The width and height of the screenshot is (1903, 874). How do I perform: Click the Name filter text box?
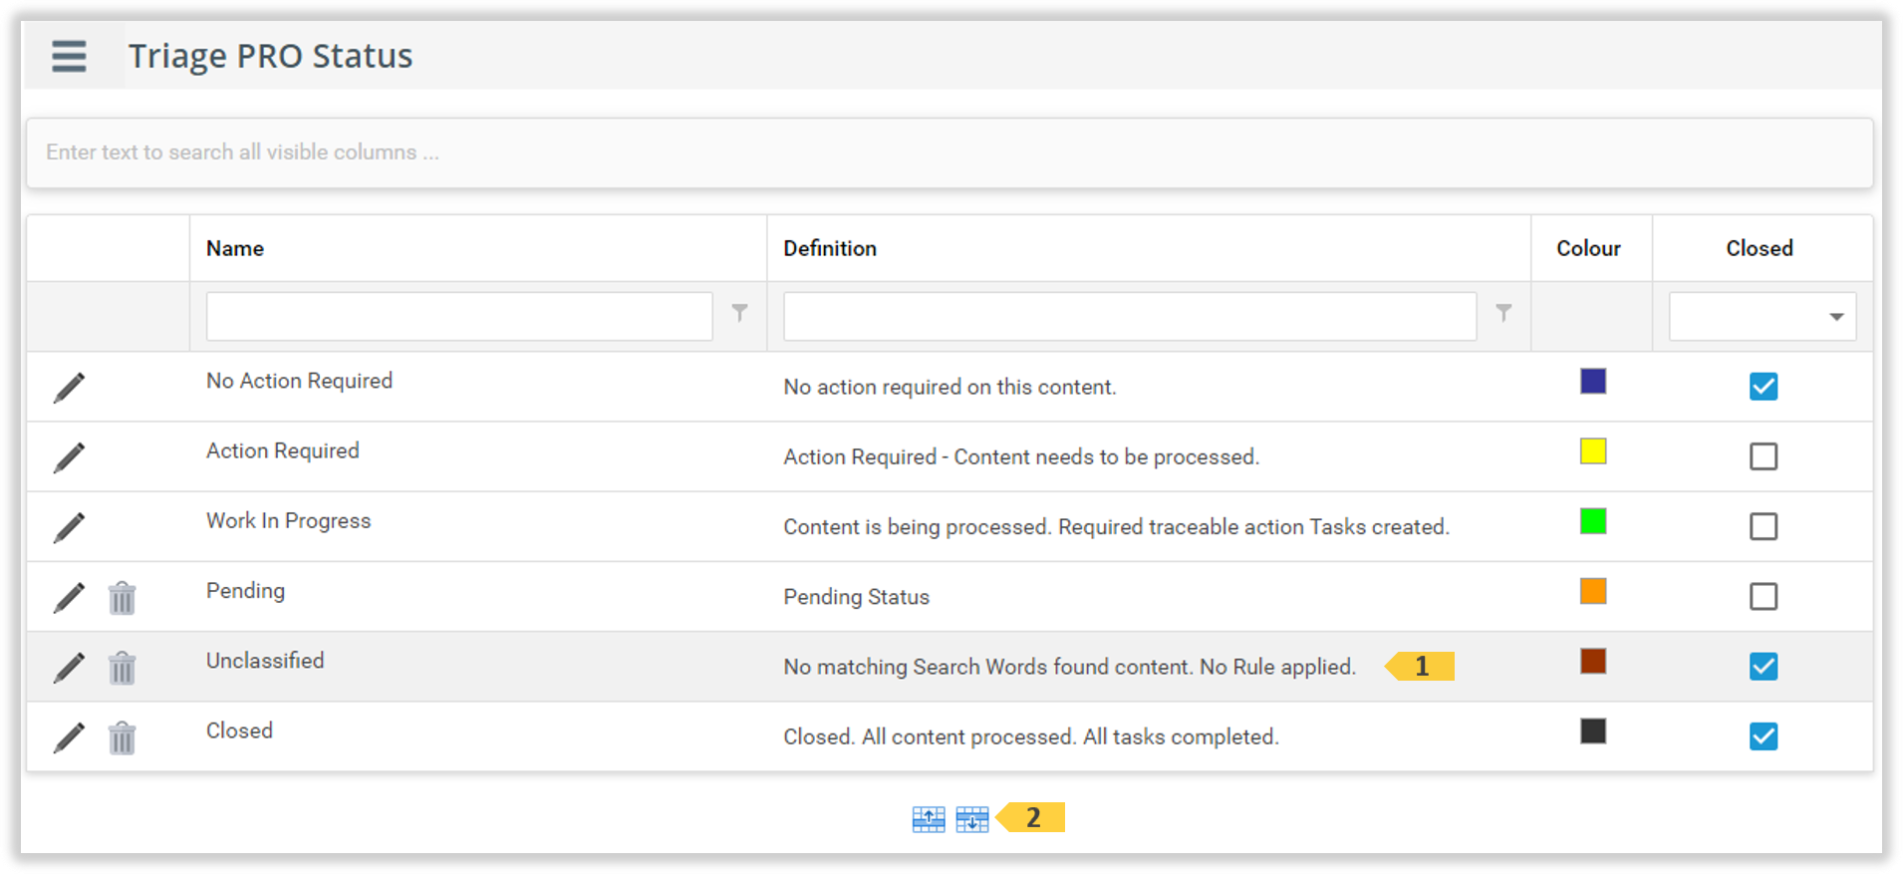point(458,317)
